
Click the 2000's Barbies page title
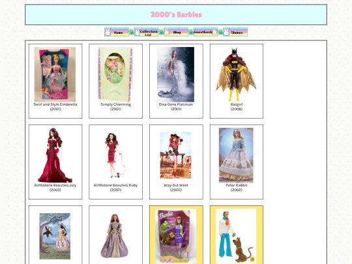176,14
